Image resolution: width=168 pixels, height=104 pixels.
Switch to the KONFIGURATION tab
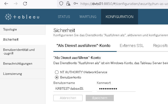[120, 17]
